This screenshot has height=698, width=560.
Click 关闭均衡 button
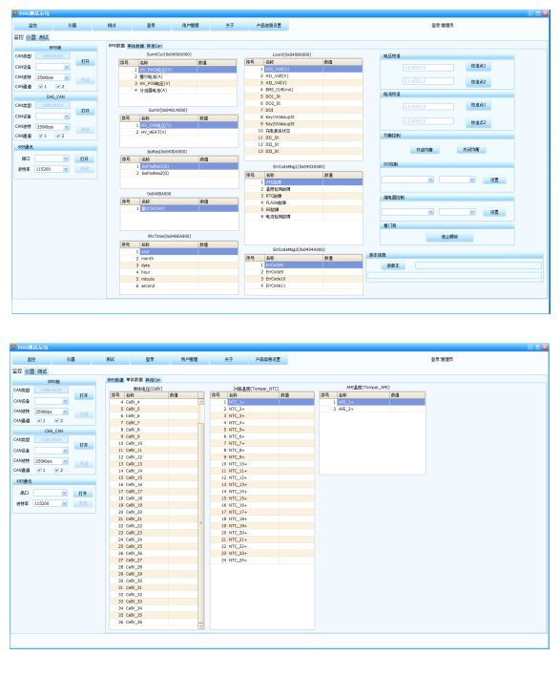[x=471, y=150]
